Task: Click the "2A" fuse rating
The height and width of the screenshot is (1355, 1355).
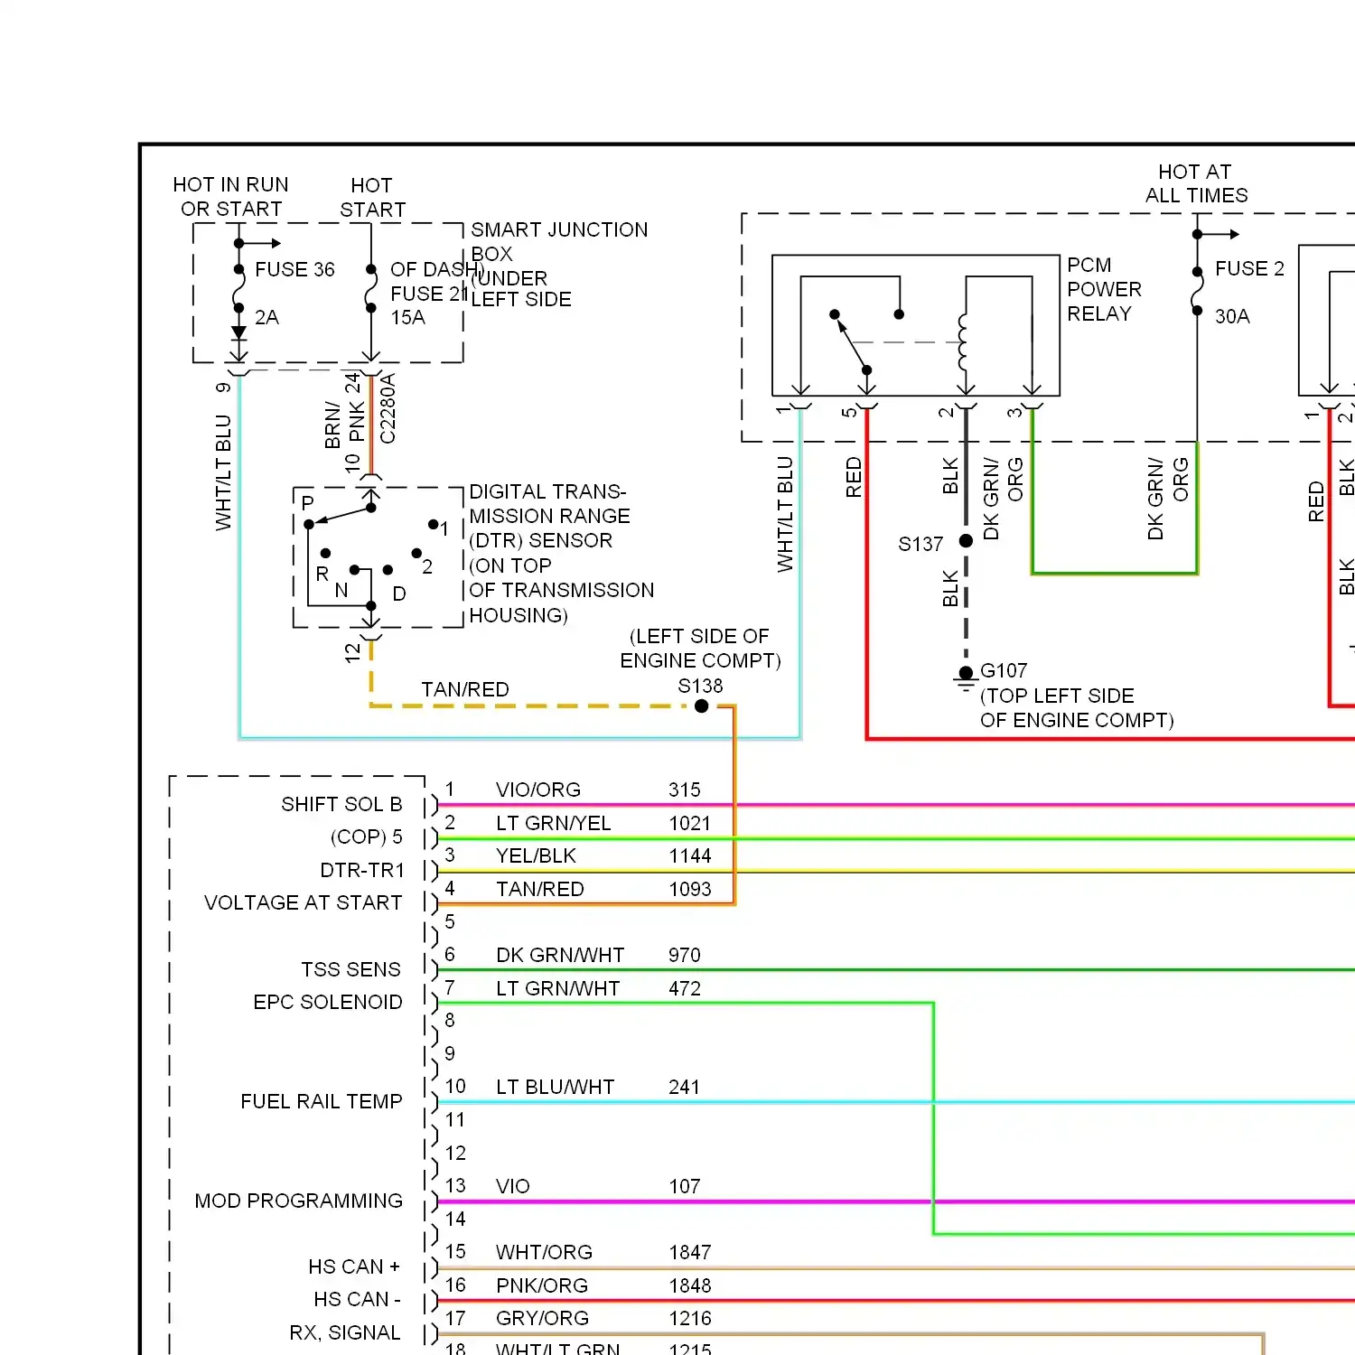Action: [x=266, y=317]
